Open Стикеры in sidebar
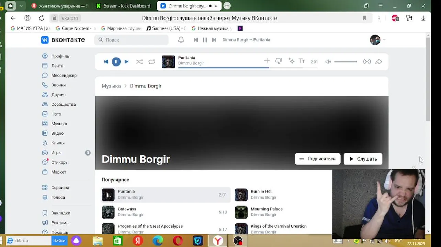Screen dimensions: 441x247 (x=60, y=162)
